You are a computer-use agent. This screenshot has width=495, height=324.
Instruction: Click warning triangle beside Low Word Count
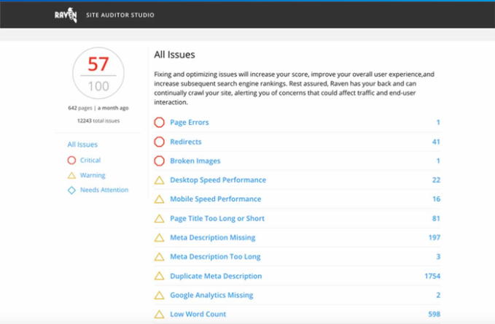[159, 315]
